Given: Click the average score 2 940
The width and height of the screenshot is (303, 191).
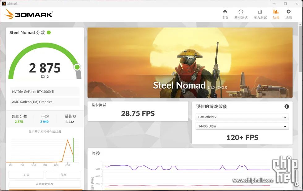Looking at the screenshot, I should [x=45, y=122].
